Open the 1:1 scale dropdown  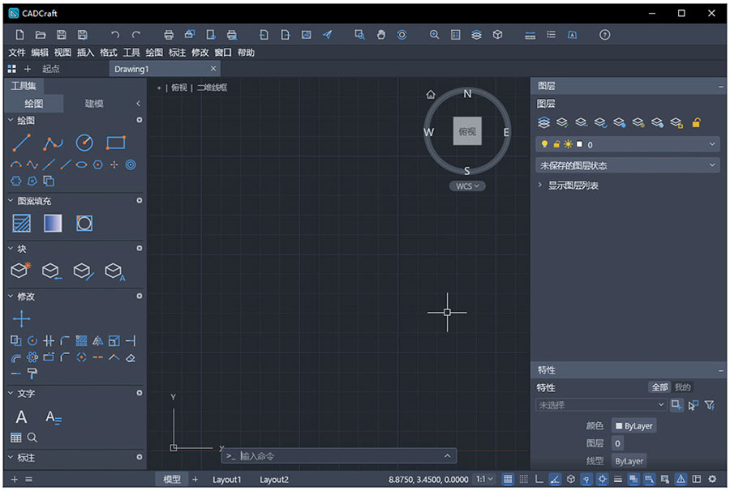[x=484, y=479]
